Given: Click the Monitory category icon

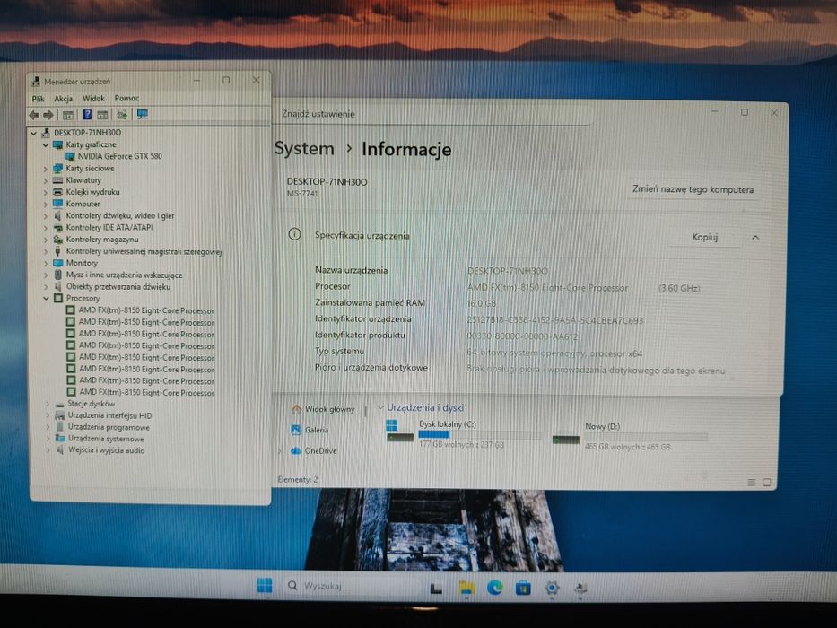Looking at the screenshot, I should (x=57, y=263).
